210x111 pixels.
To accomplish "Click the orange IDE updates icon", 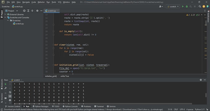I will point(204,6).
